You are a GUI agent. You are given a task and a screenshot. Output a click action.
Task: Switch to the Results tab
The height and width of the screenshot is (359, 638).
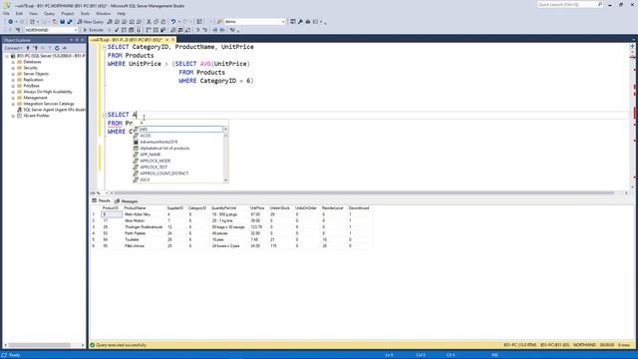(101, 200)
